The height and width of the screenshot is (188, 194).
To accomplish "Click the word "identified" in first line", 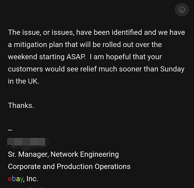I will (127, 32).
